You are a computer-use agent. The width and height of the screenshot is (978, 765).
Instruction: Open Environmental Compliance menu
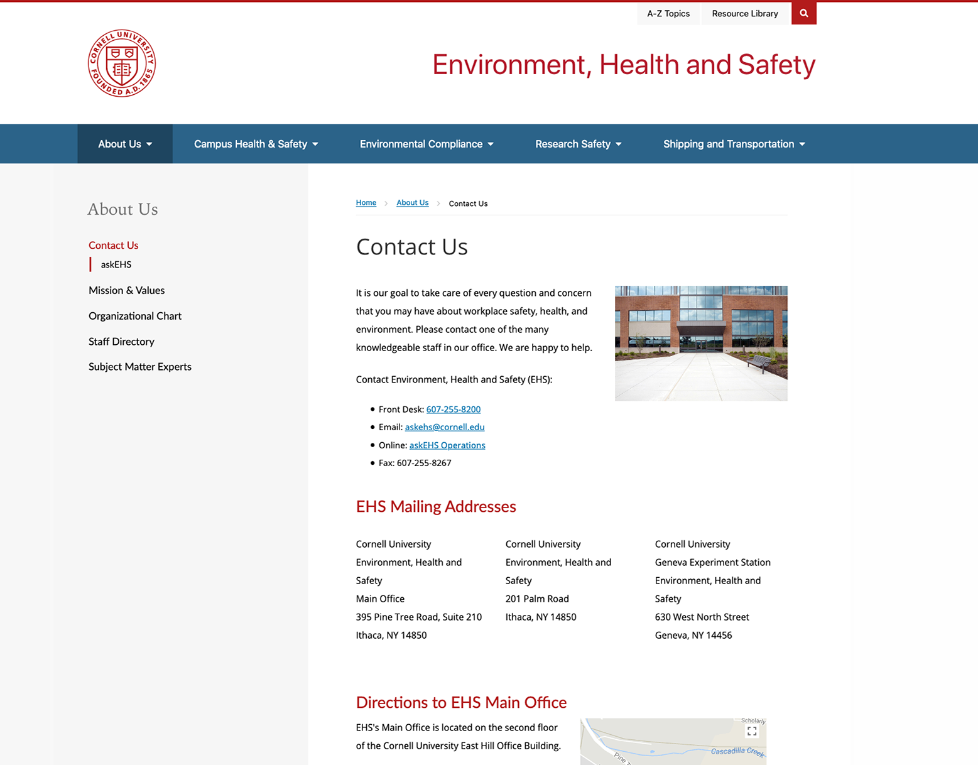(427, 144)
